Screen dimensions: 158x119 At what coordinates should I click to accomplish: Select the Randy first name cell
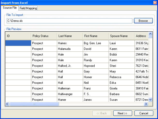[x=96, y=60]
